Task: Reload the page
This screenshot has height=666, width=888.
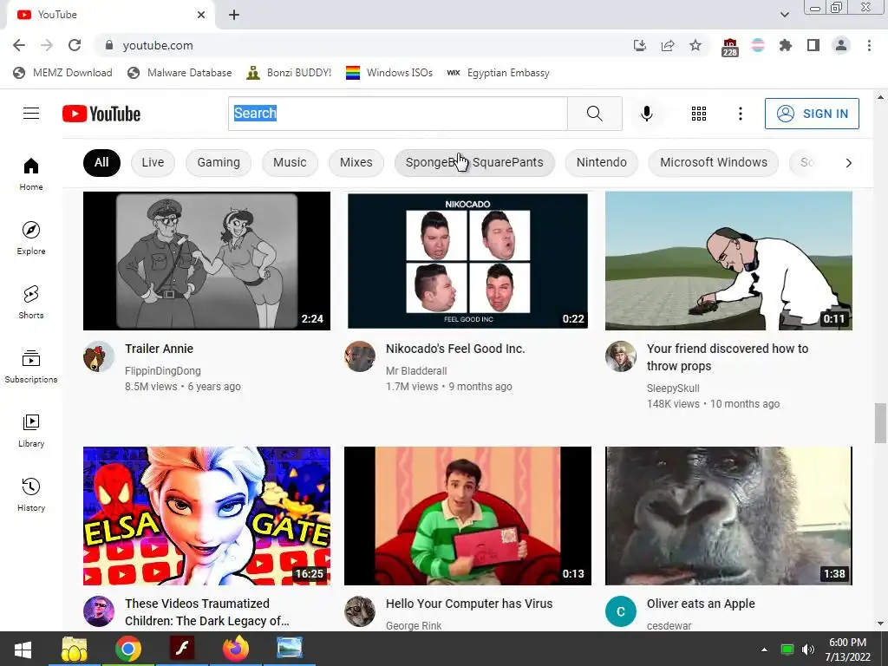Action: [75, 45]
